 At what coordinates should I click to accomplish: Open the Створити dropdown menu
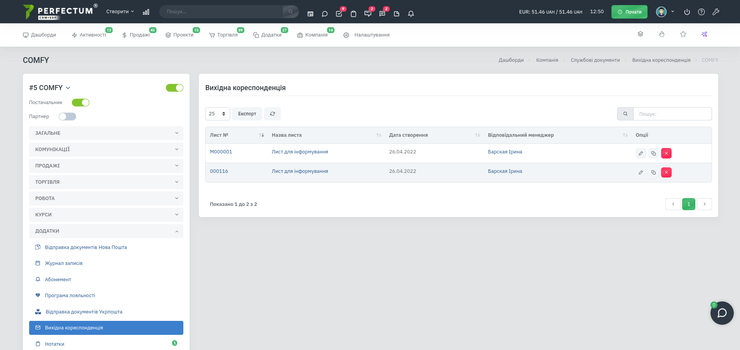[x=120, y=12]
